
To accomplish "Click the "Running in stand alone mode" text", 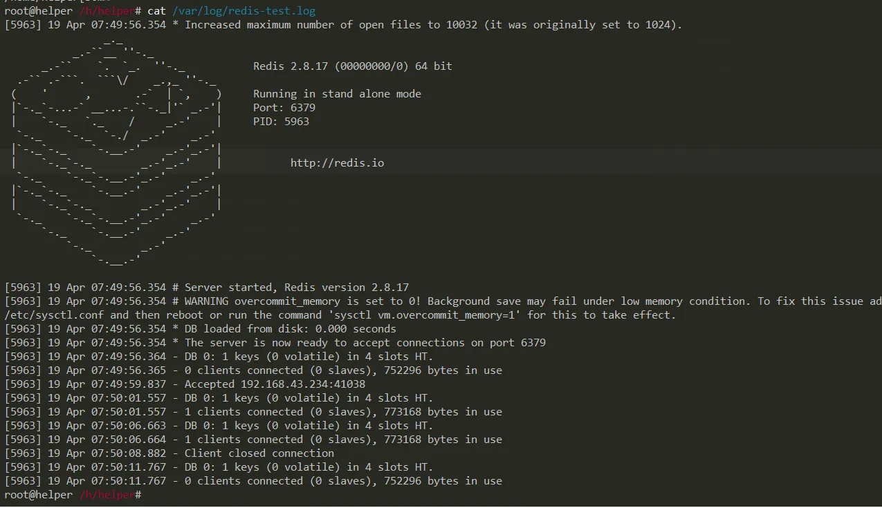I will [x=337, y=94].
